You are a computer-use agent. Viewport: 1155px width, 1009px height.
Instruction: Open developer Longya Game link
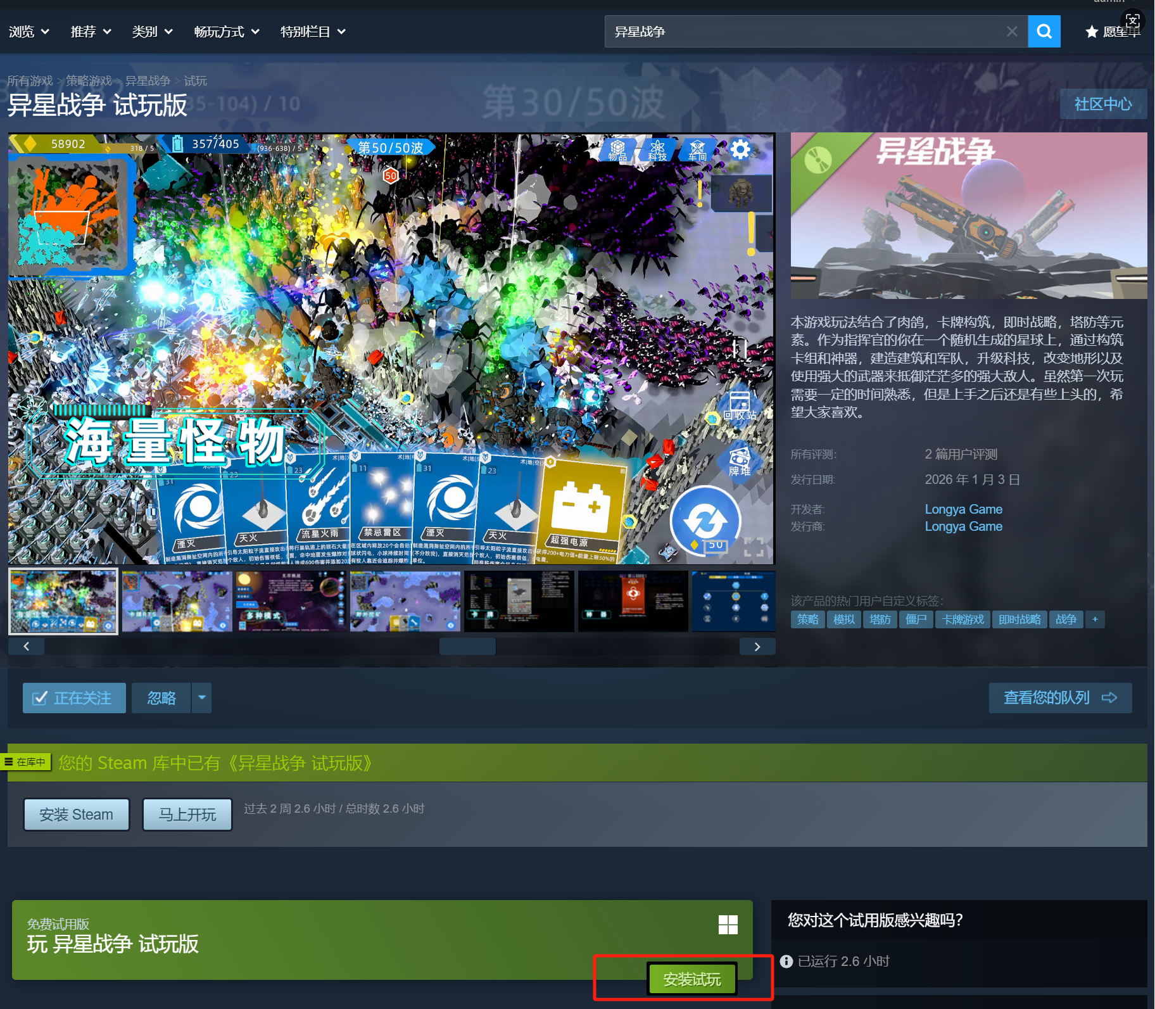point(963,509)
